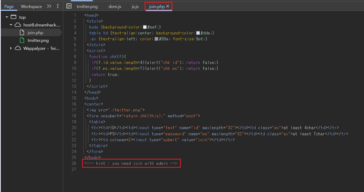Click the toggle navigator sidebar icon
Viewport: 364px width, 192px height.
click(x=69, y=6)
